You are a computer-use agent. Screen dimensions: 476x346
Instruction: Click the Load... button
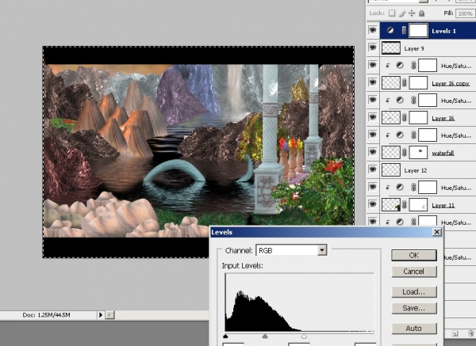point(414,292)
